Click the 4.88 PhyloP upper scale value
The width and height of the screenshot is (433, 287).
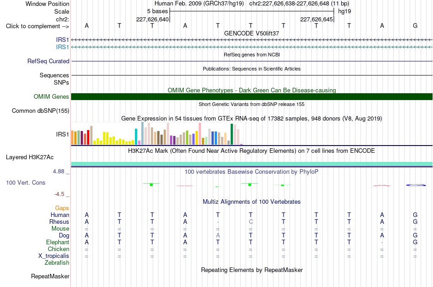pos(58,171)
